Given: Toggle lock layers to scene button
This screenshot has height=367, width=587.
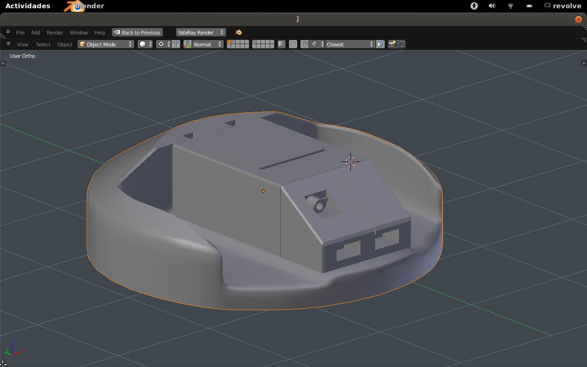Looking at the screenshot, I should tap(282, 44).
